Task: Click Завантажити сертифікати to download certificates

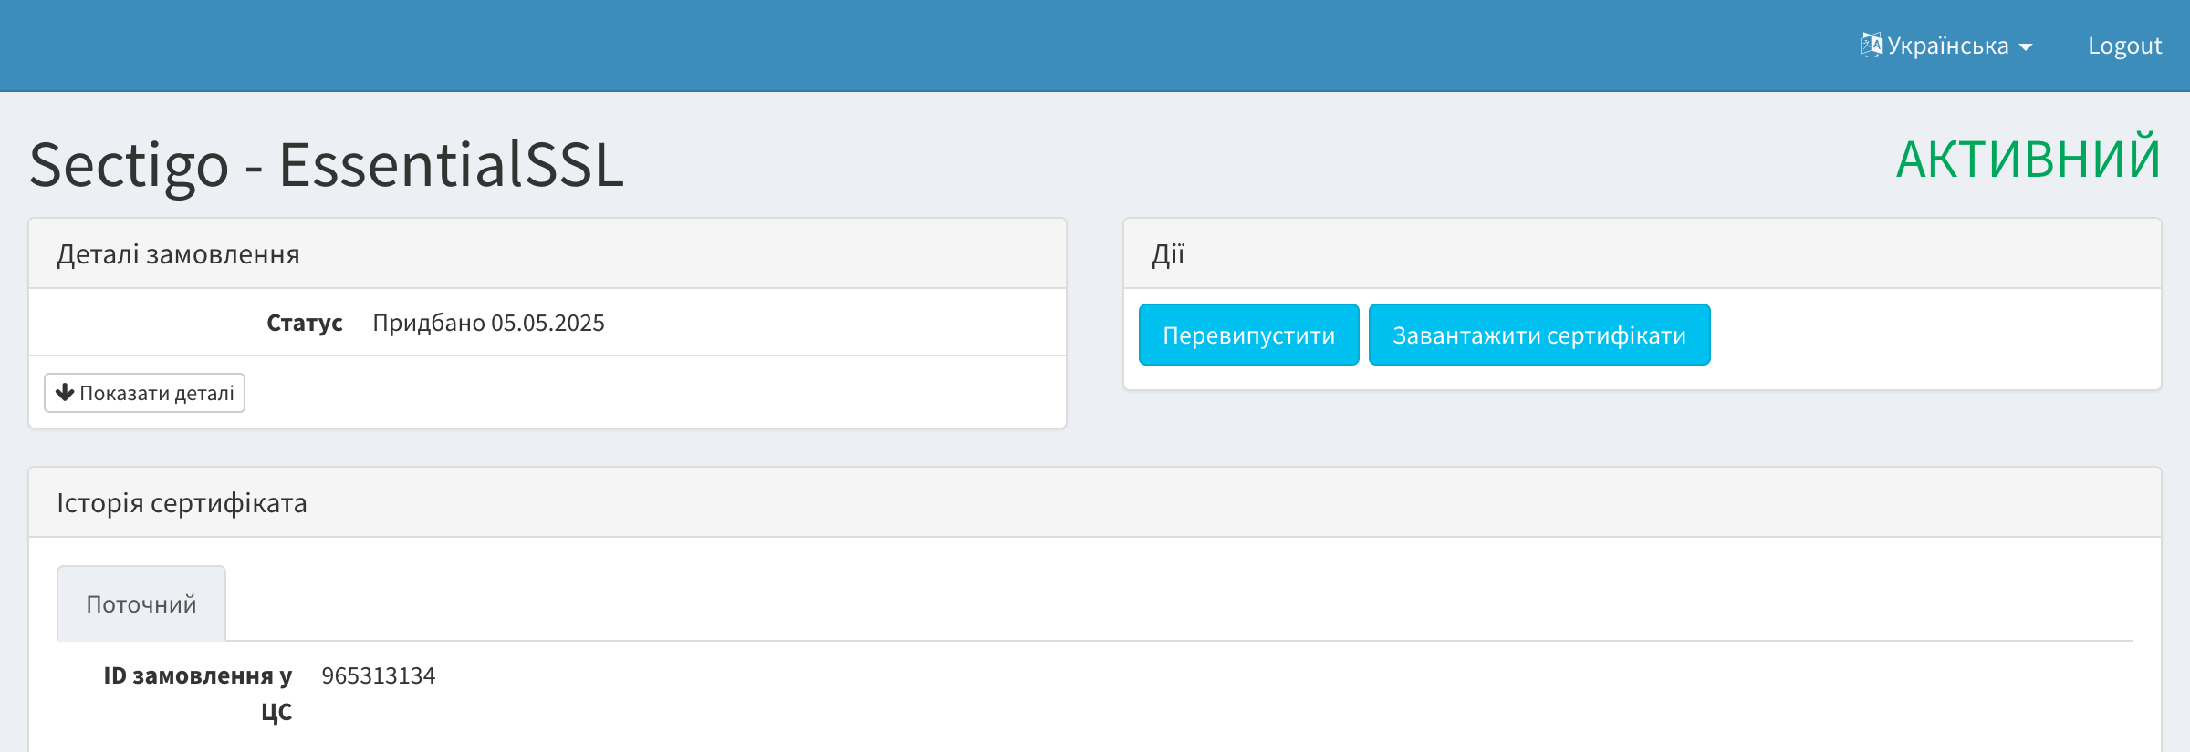Action: point(1538,335)
